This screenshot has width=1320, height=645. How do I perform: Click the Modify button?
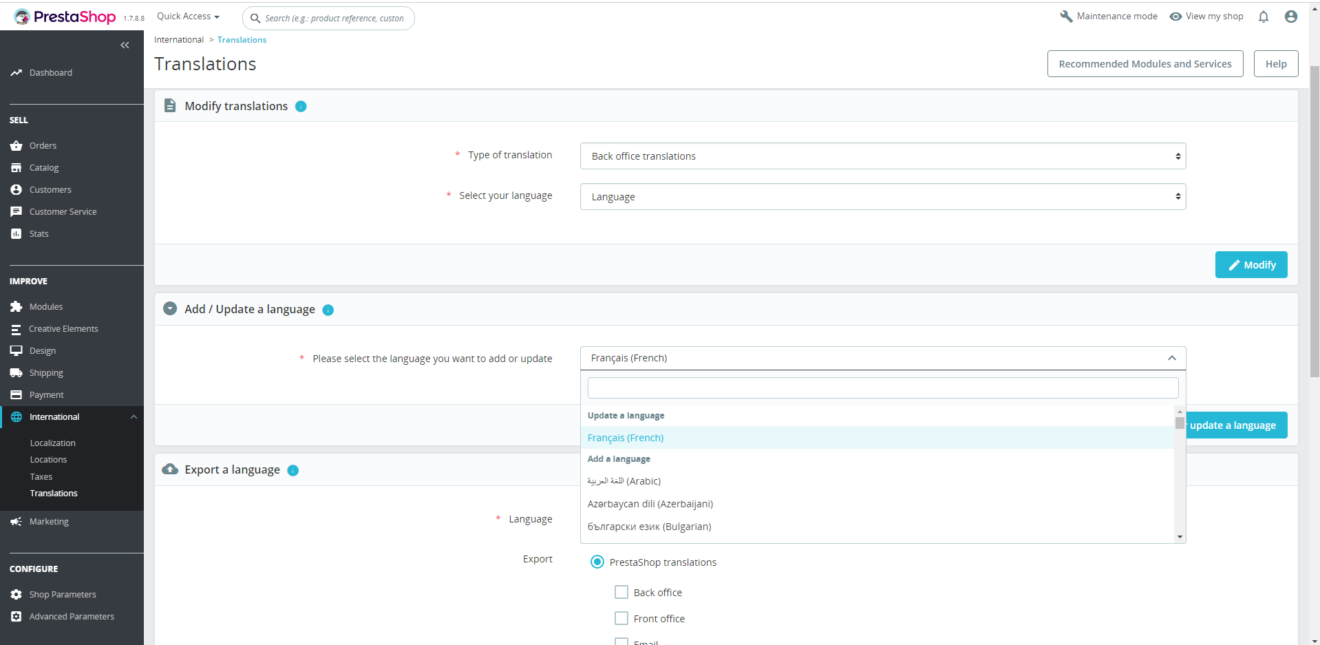pos(1251,265)
